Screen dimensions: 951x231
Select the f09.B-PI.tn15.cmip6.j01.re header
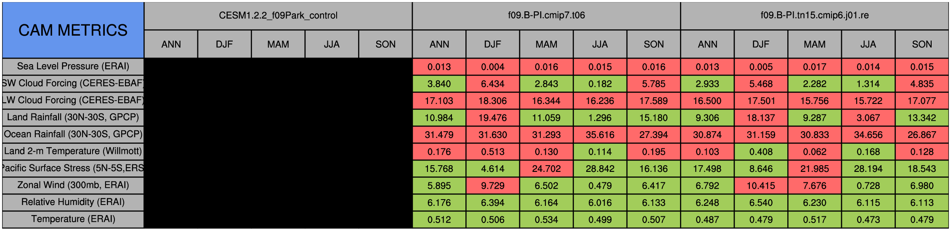point(815,16)
